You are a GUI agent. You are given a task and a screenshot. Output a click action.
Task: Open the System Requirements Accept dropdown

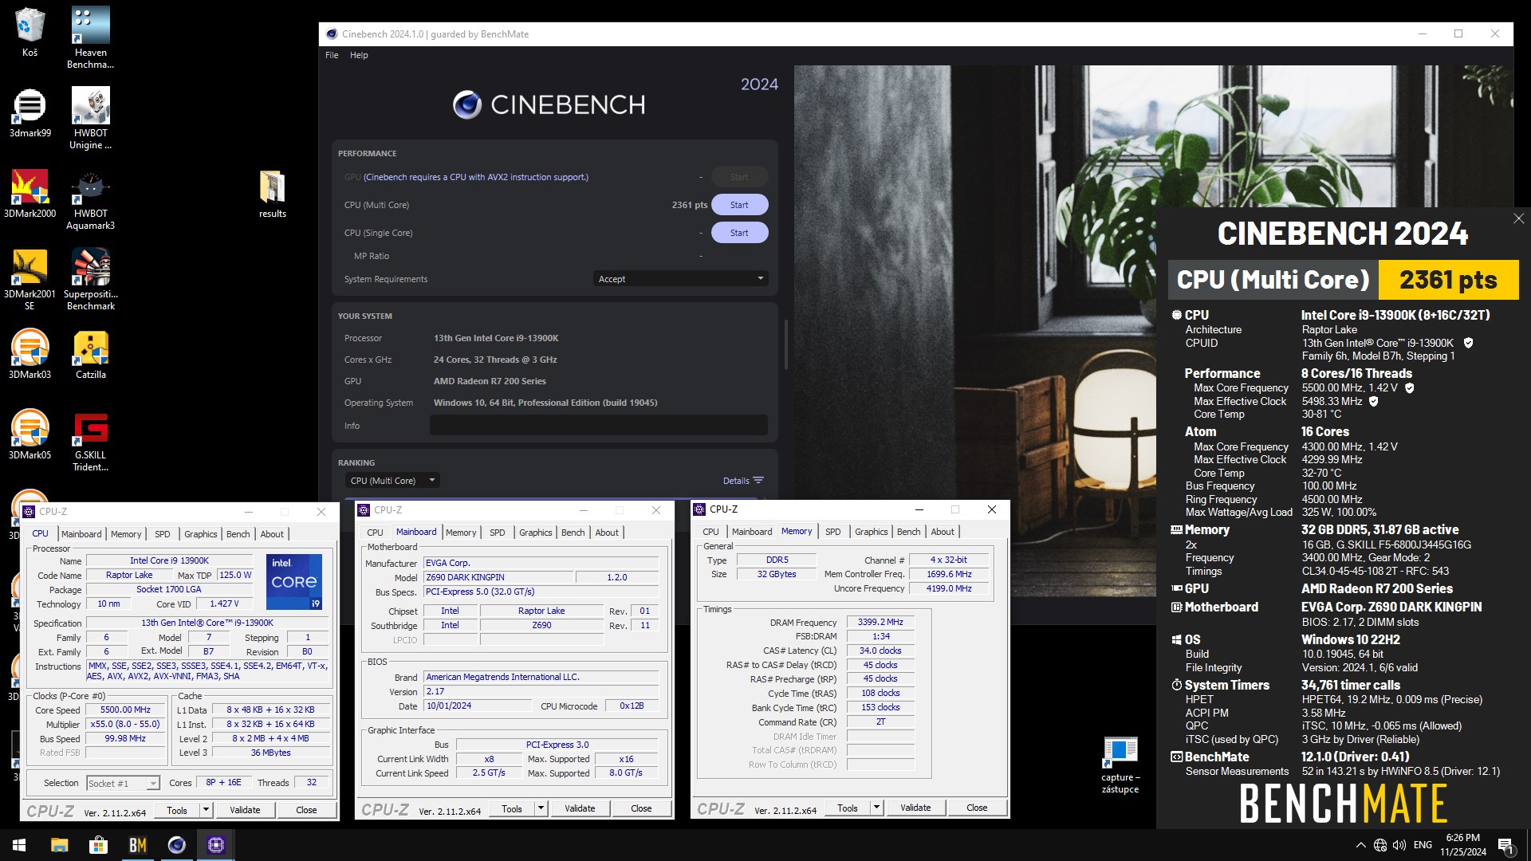click(680, 279)
